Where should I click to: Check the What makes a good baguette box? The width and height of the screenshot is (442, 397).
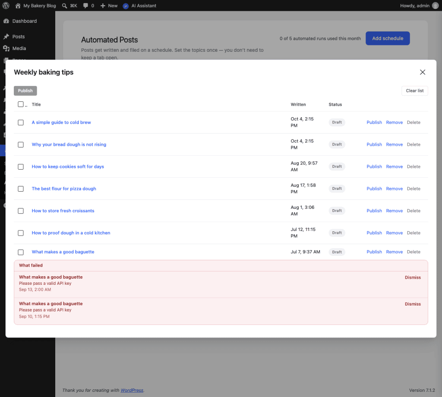[x=21, y=252]
